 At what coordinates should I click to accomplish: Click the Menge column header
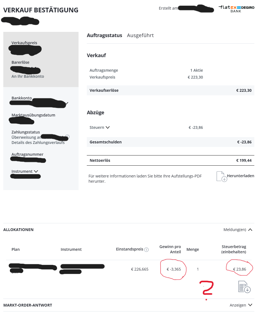click(x=193, y=249)
